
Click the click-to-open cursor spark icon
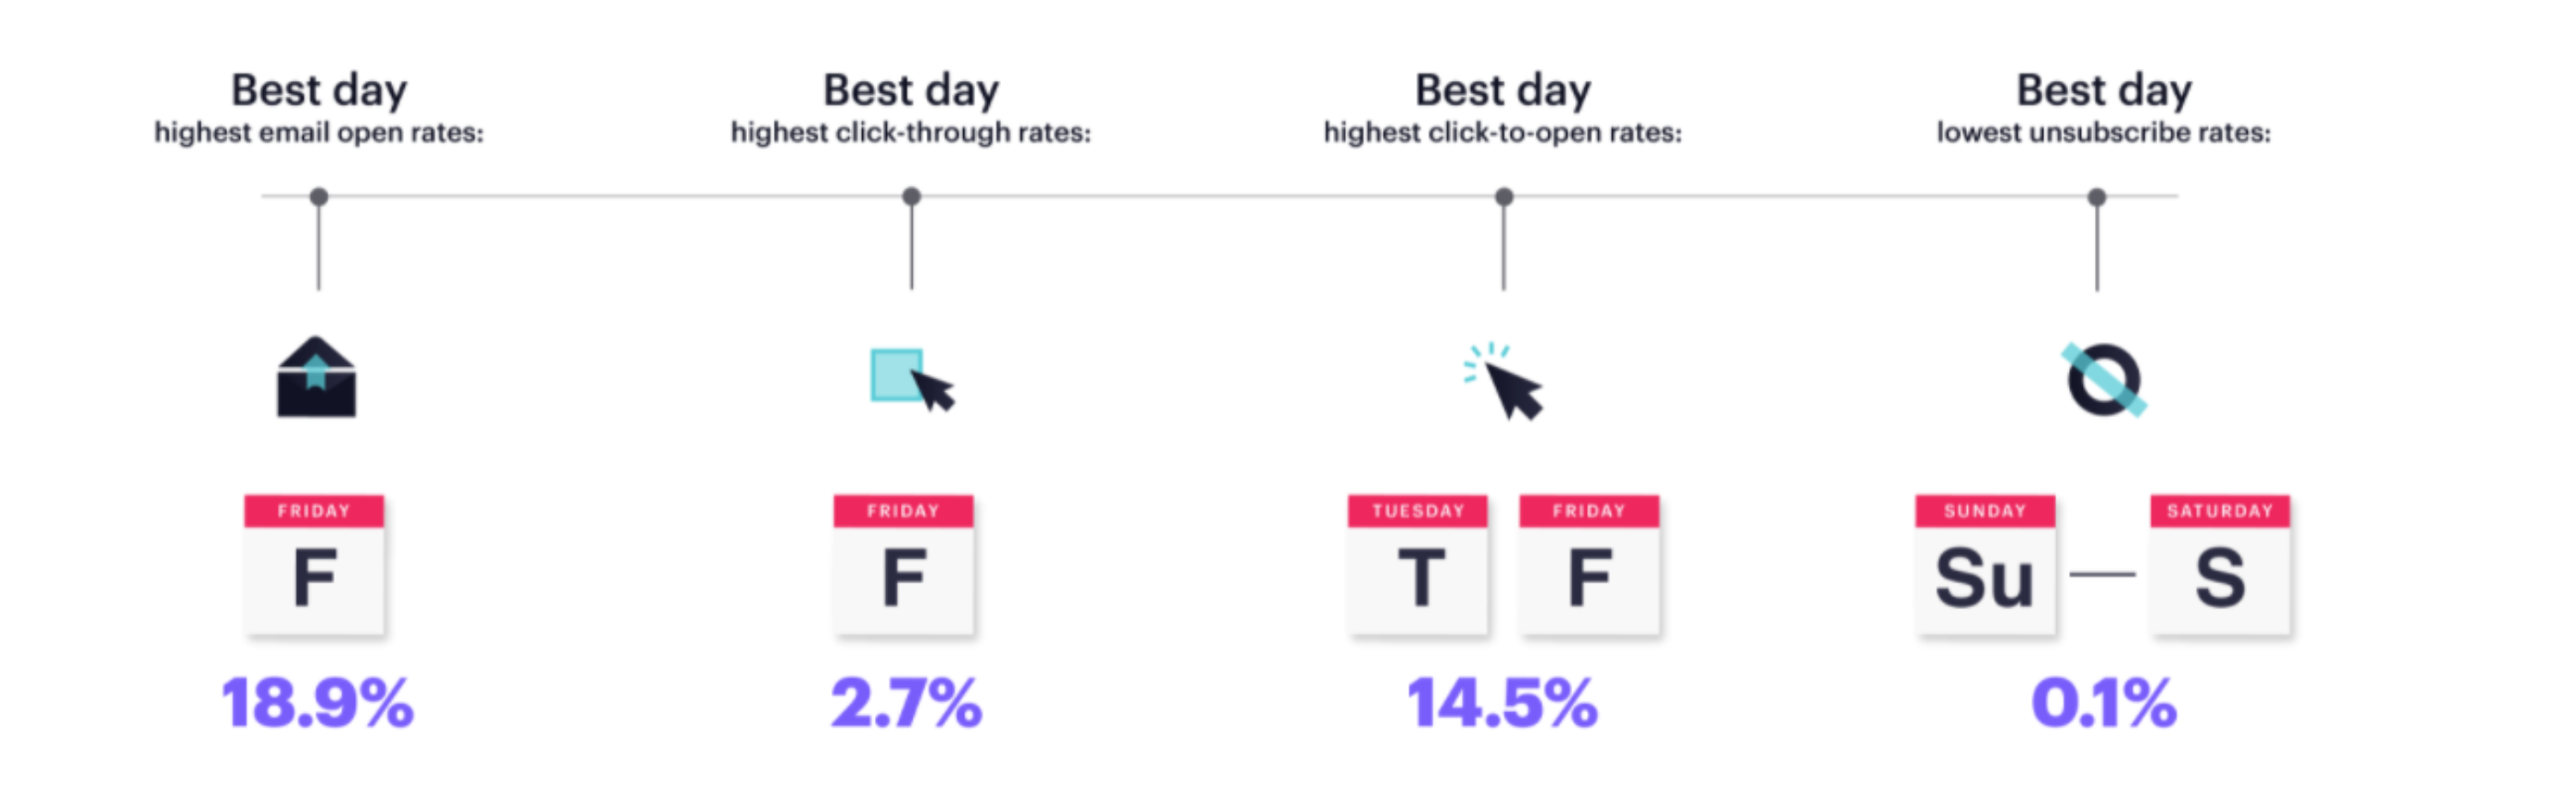pyautogui.click(x=1503, y=381)
